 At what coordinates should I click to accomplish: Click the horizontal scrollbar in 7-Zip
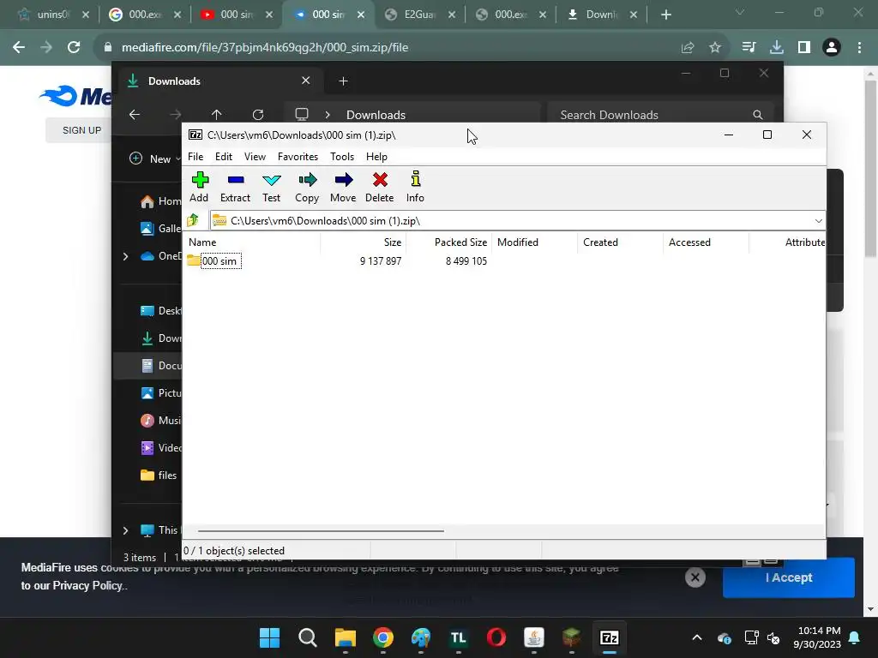pyautogui.click(x=321, y=531)
